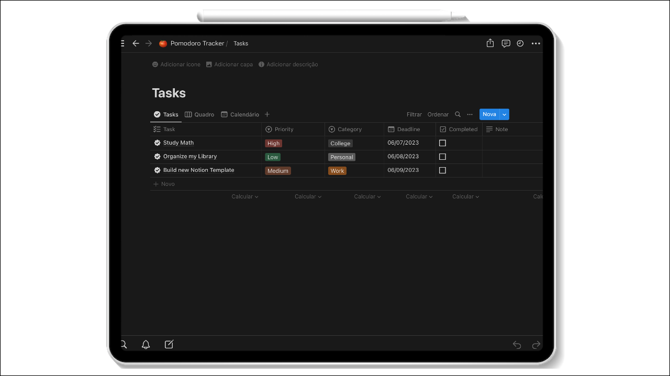The image size is (670, 376).
Task: Click Adicionar capa
Action: pos(229,64)
